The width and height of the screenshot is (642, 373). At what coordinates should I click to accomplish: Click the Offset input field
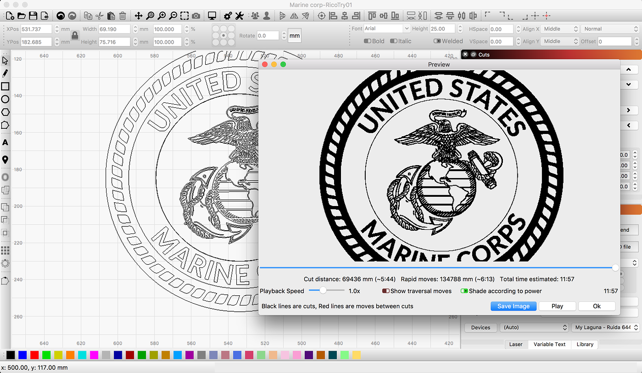pyautogui.click(x=615, y=41)
